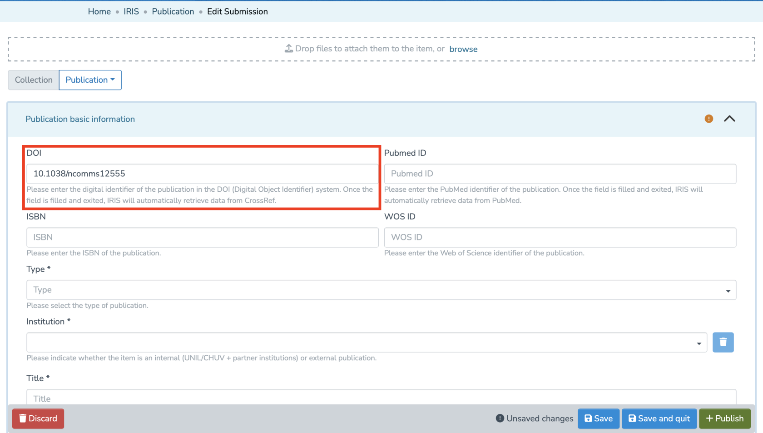Click Save and quit button

tap(659, 418)
